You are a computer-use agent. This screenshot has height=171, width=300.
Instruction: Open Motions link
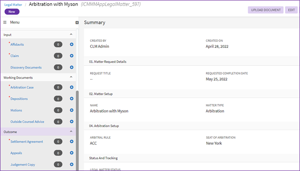tap(16, 110)
